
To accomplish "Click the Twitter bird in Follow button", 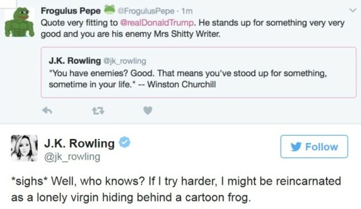I will click(x=296, y=147).
